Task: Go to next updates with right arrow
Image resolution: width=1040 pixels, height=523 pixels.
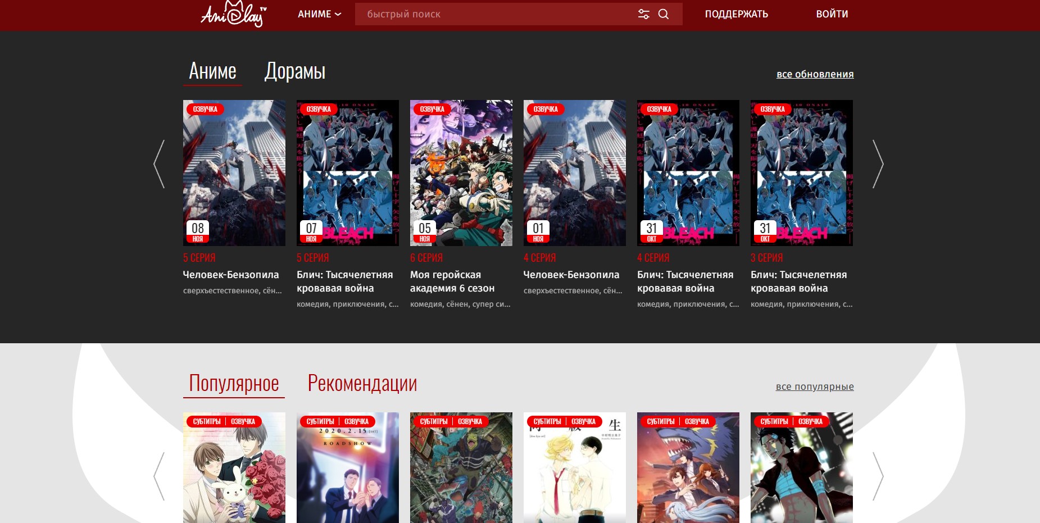Action: [x=878, y=164]
